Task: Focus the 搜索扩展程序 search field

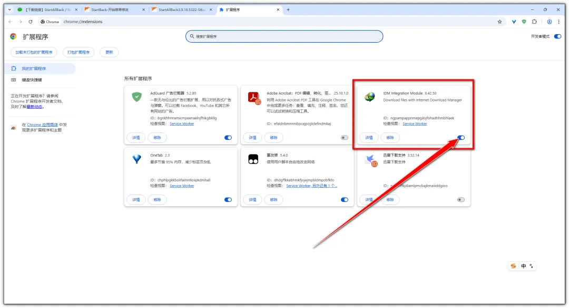Action: coord(284,37)
